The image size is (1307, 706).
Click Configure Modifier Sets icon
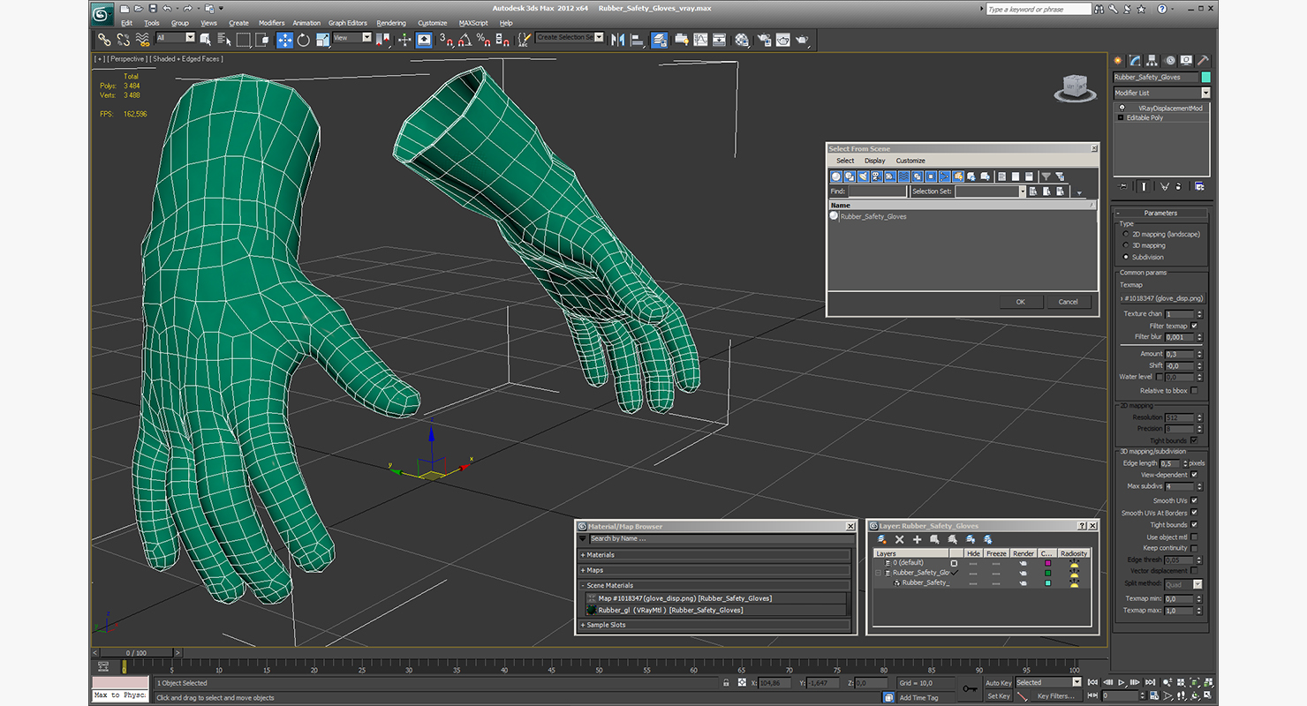click(x=1199, y=186)
